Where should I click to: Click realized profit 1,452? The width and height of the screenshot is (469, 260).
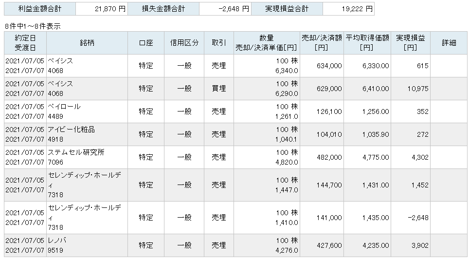pyautogui.click(x=411, y=185)
